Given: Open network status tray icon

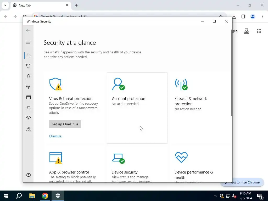Looking at the screenshot, I should (x=228, y=196).
